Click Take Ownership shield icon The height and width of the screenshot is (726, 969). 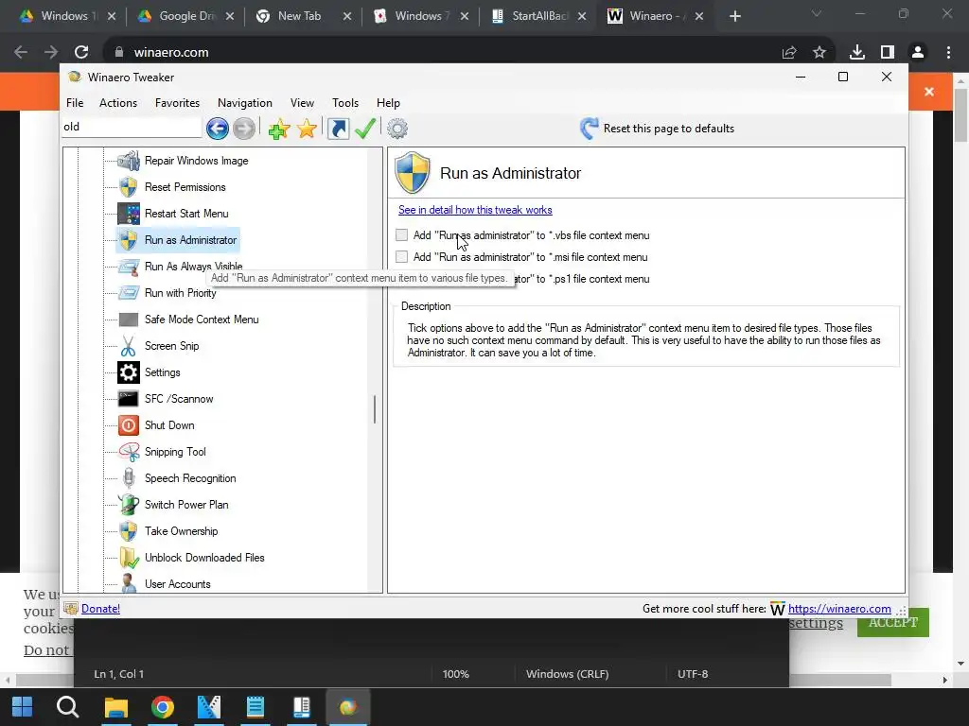pos(129,531)
